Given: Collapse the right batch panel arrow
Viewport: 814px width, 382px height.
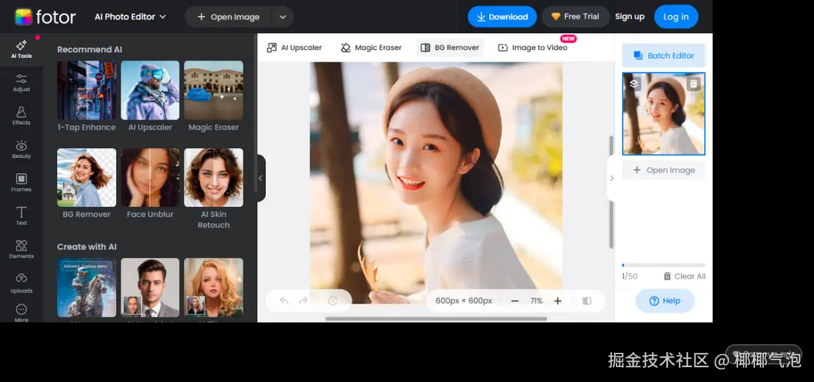Looking at the screenshot, I should point(612,178).
